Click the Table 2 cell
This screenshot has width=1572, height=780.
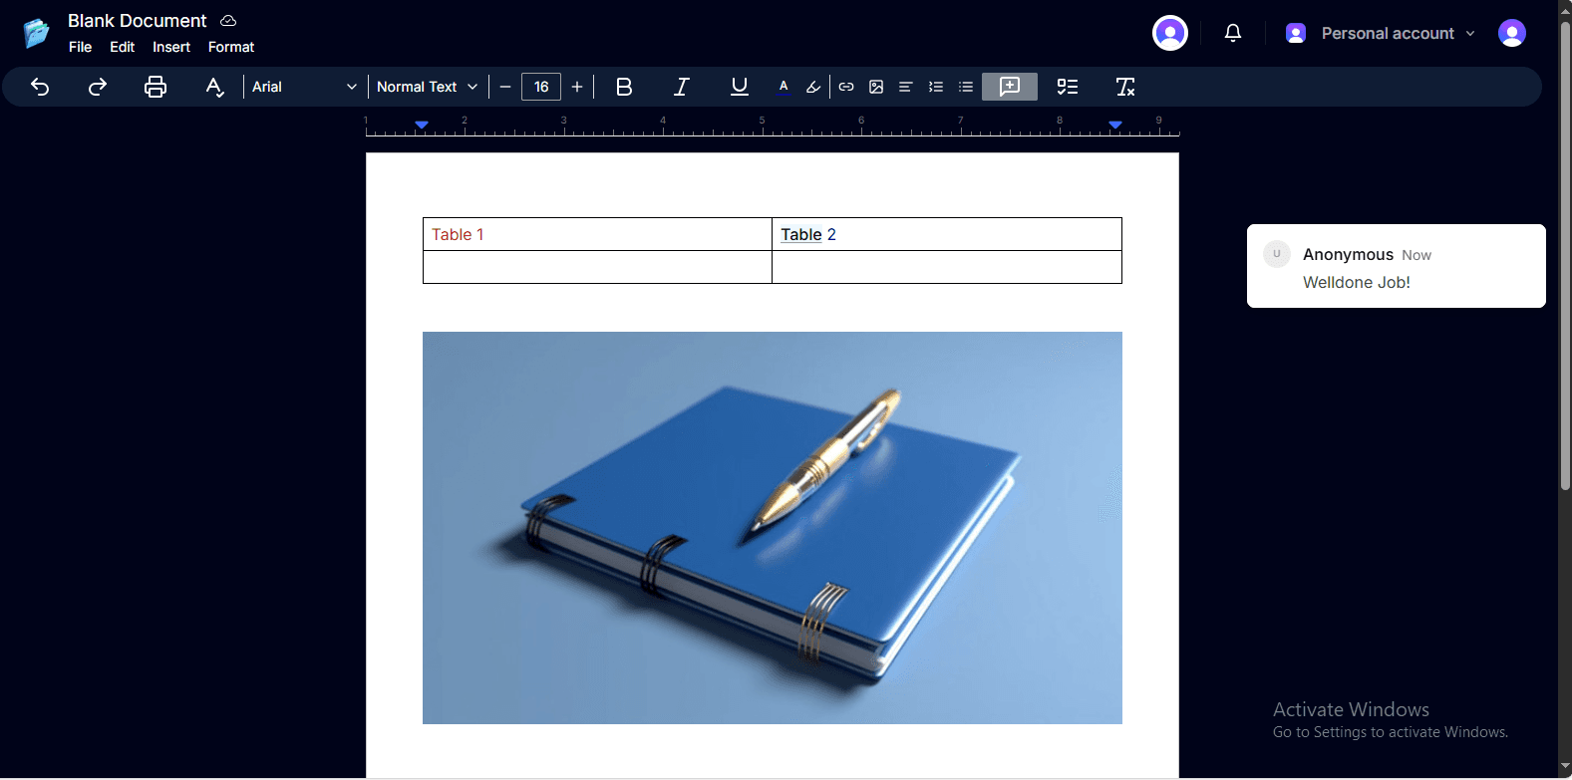tap(947, 234)
